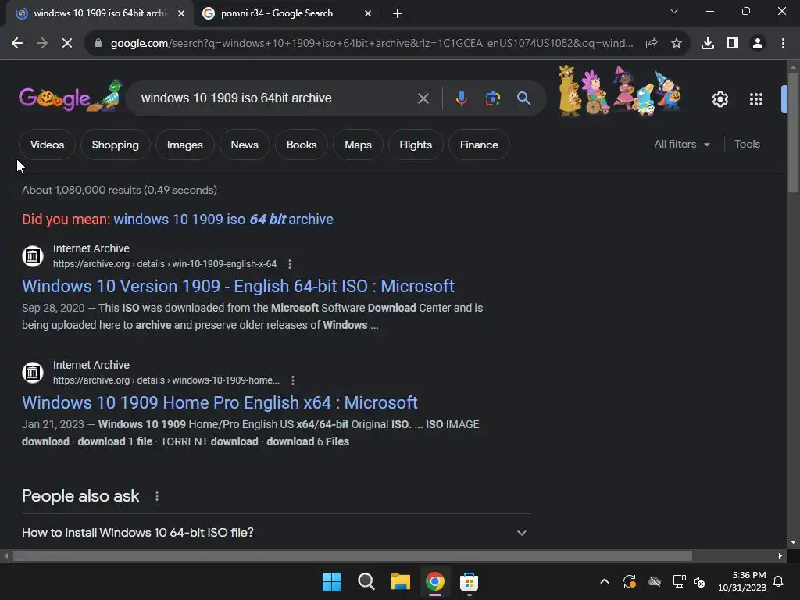This screenshot has width=800, height=600.
Task: Expand How to install Windows 10 64-bit question
Action: tap(276, 533)
